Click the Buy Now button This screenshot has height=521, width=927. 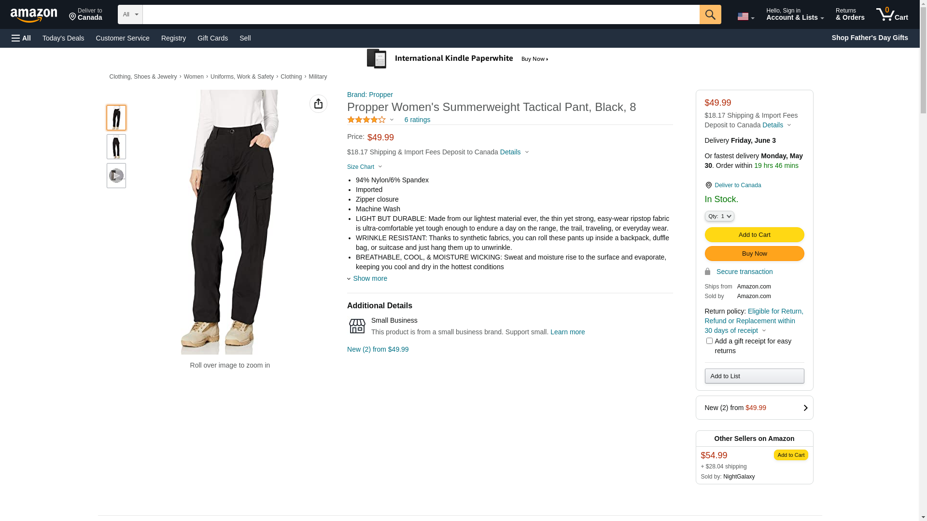pyautogui.click(x=754, y=254)
